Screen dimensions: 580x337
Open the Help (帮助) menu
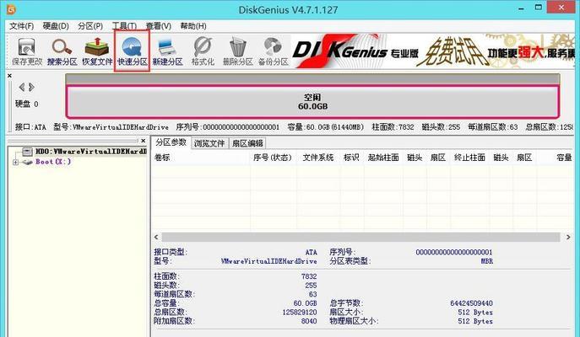(193, 26)
